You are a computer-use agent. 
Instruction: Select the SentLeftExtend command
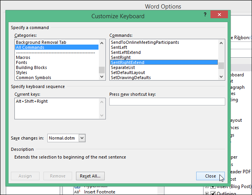(x=126, y=52)
